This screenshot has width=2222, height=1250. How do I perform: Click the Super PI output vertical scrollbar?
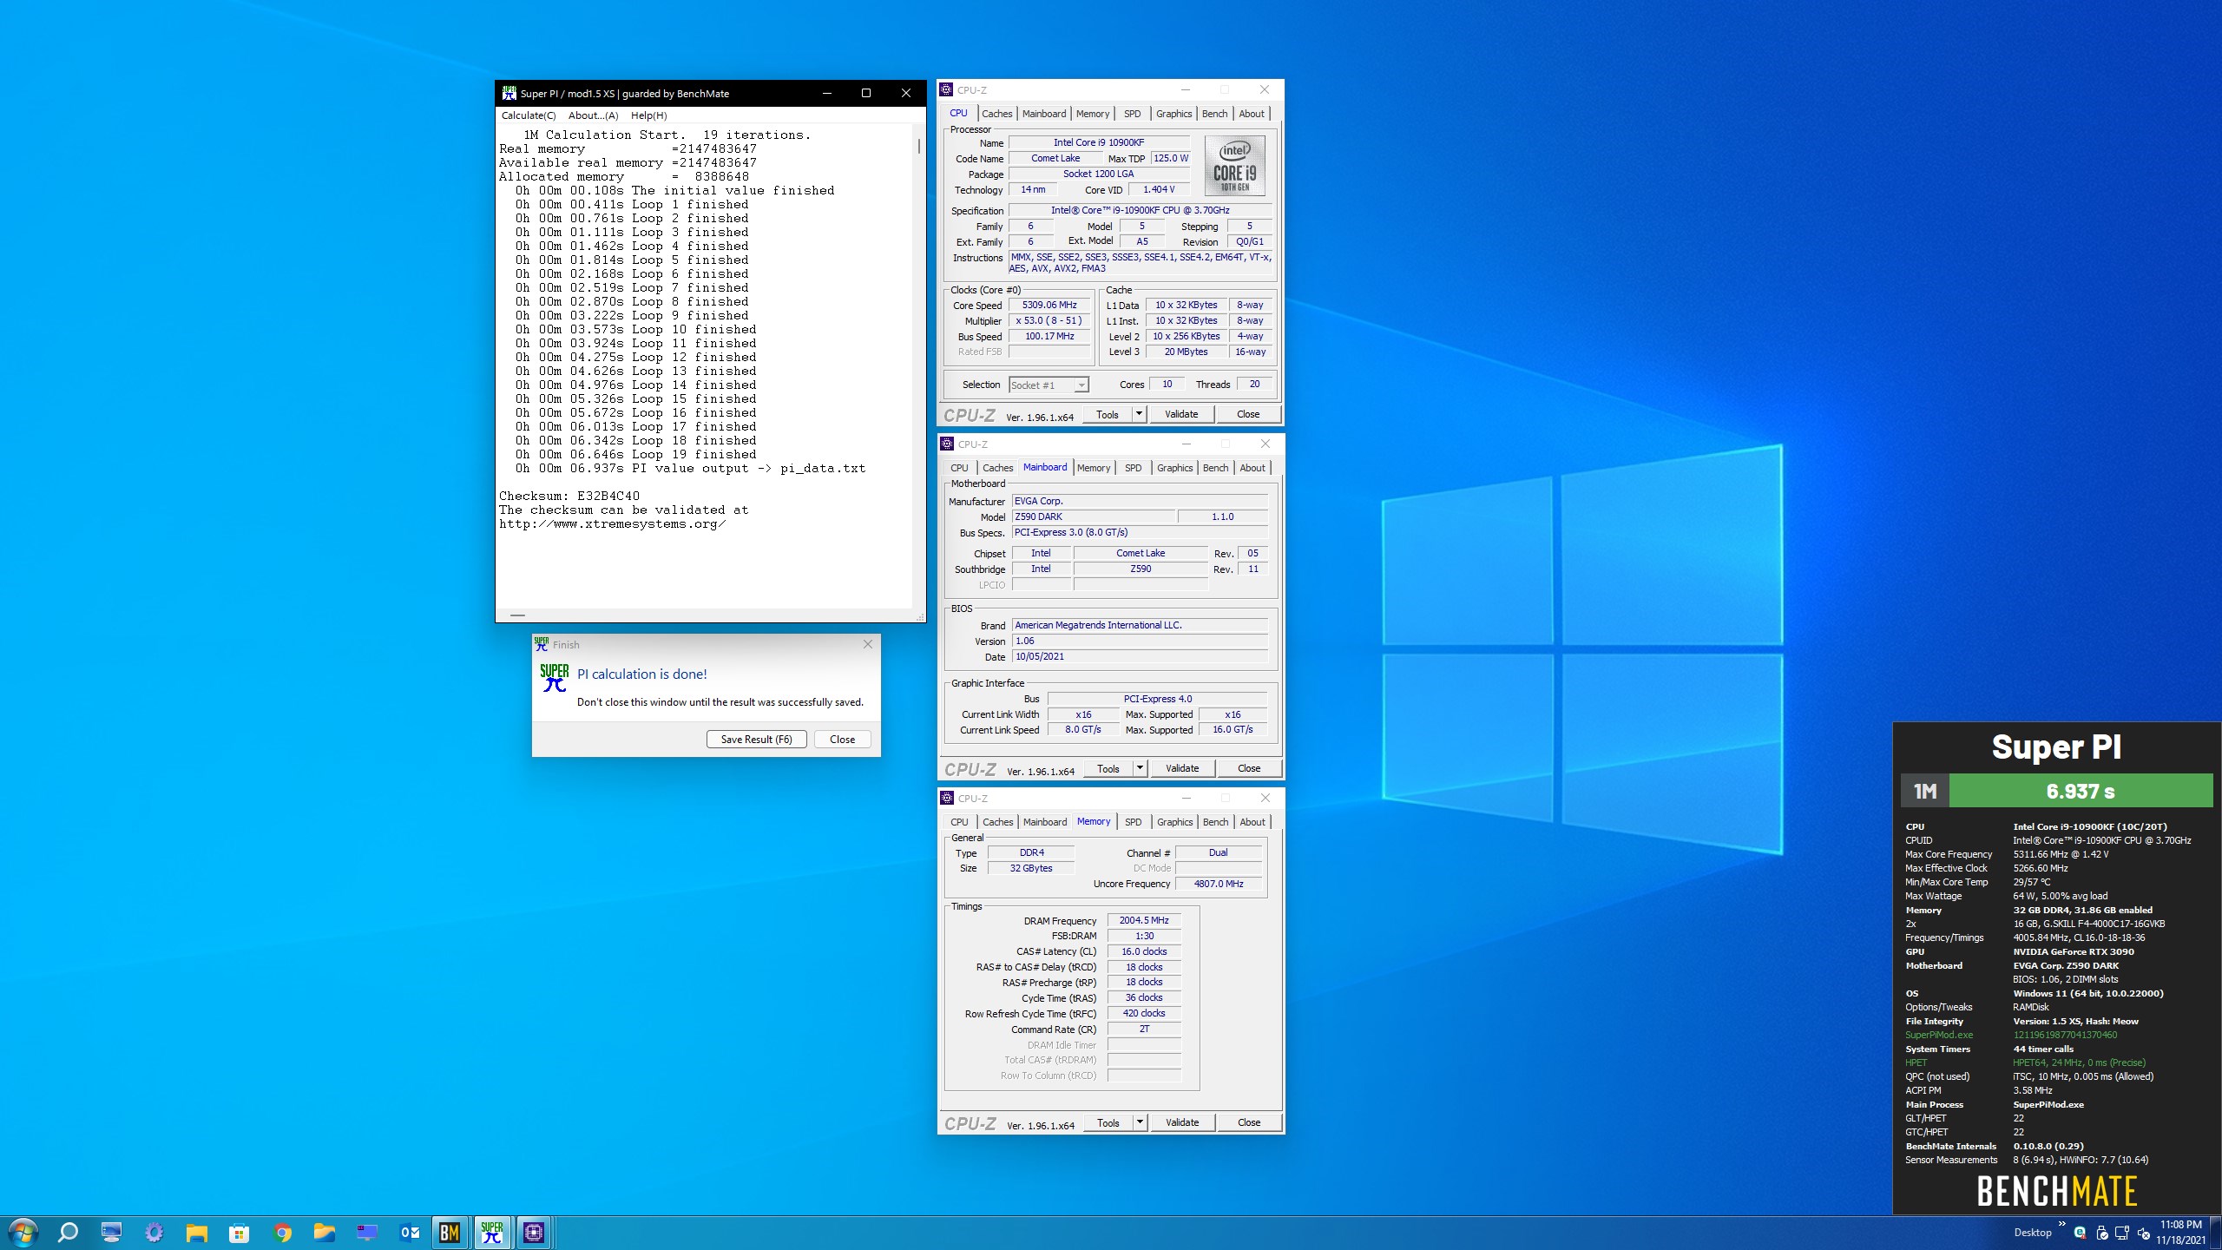919,146
